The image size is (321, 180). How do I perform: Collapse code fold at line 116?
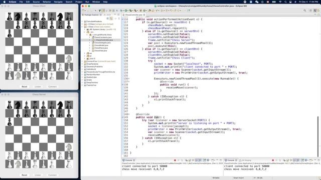(x=122, y=19)
